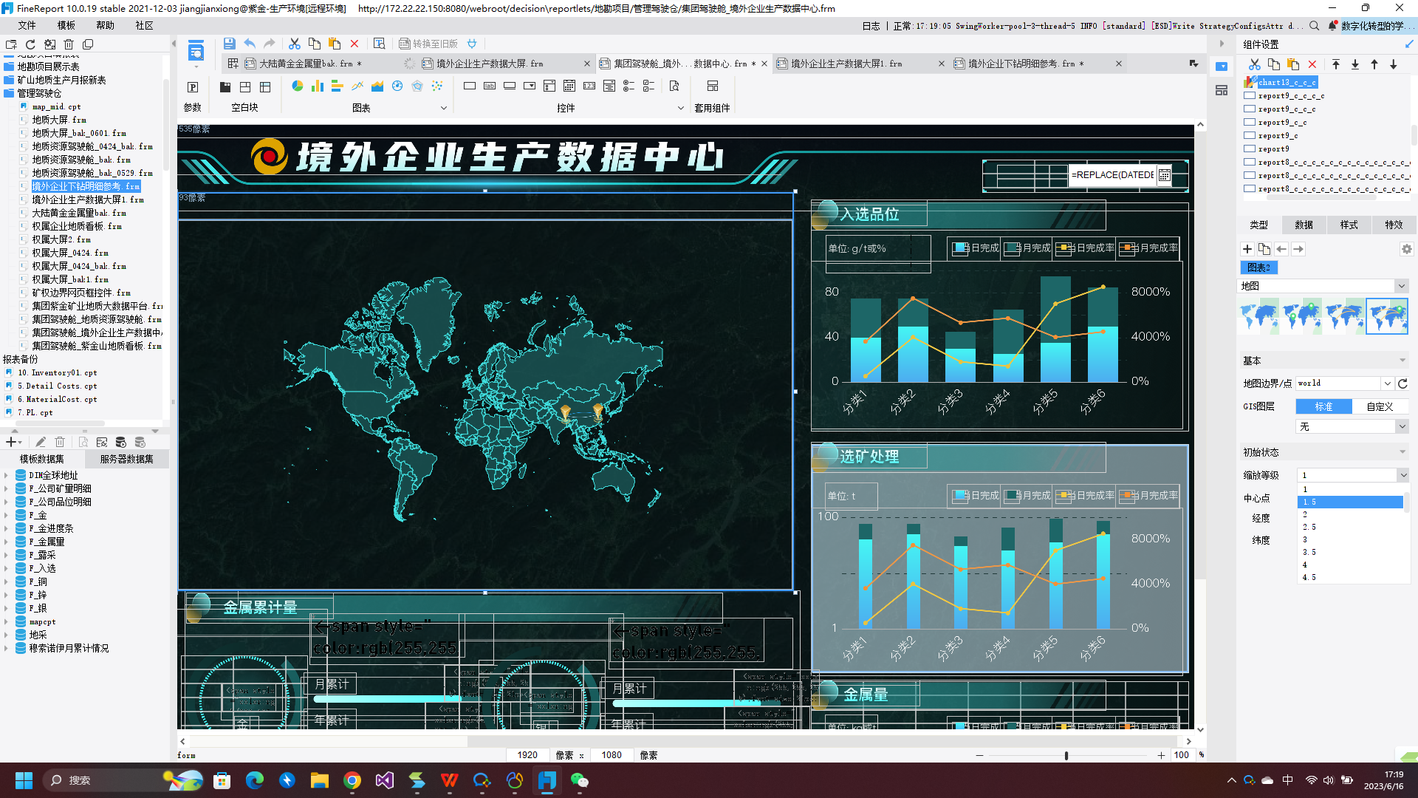Add new chart with plus icon in type panel

pos(1247,249)
